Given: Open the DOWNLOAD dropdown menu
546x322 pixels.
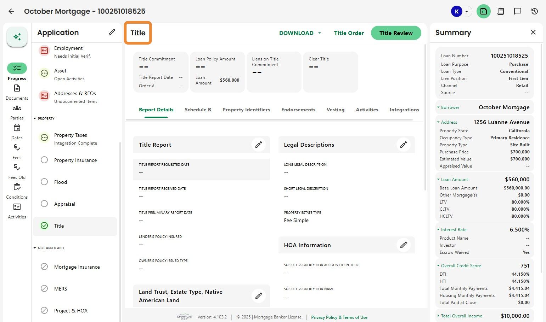Looking at the screenshot, I should click(300, 33).
